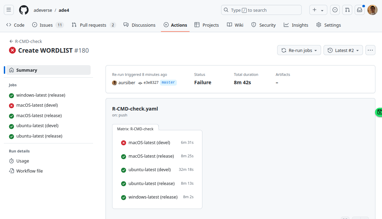The image size is (382, 219).
Task: Expand the Re-run jobs dropdown
Action: pos(299,50)
